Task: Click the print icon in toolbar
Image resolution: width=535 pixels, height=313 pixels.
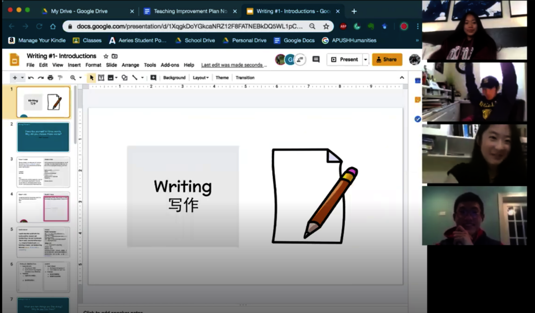Action: click(50, 78)
